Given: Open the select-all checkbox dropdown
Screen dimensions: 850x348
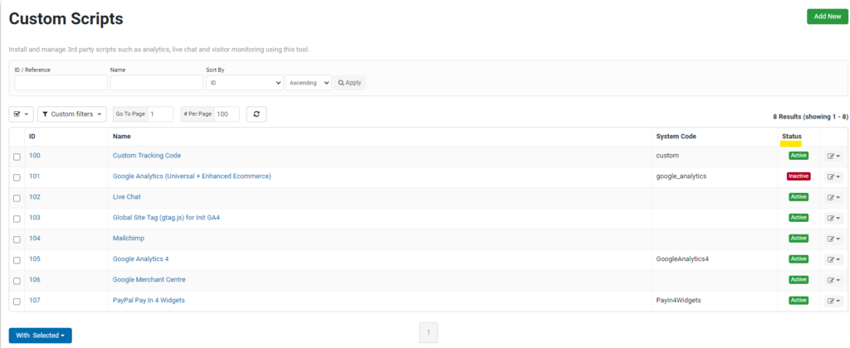Looking at the screenshot, I should (x=22, y=114).
